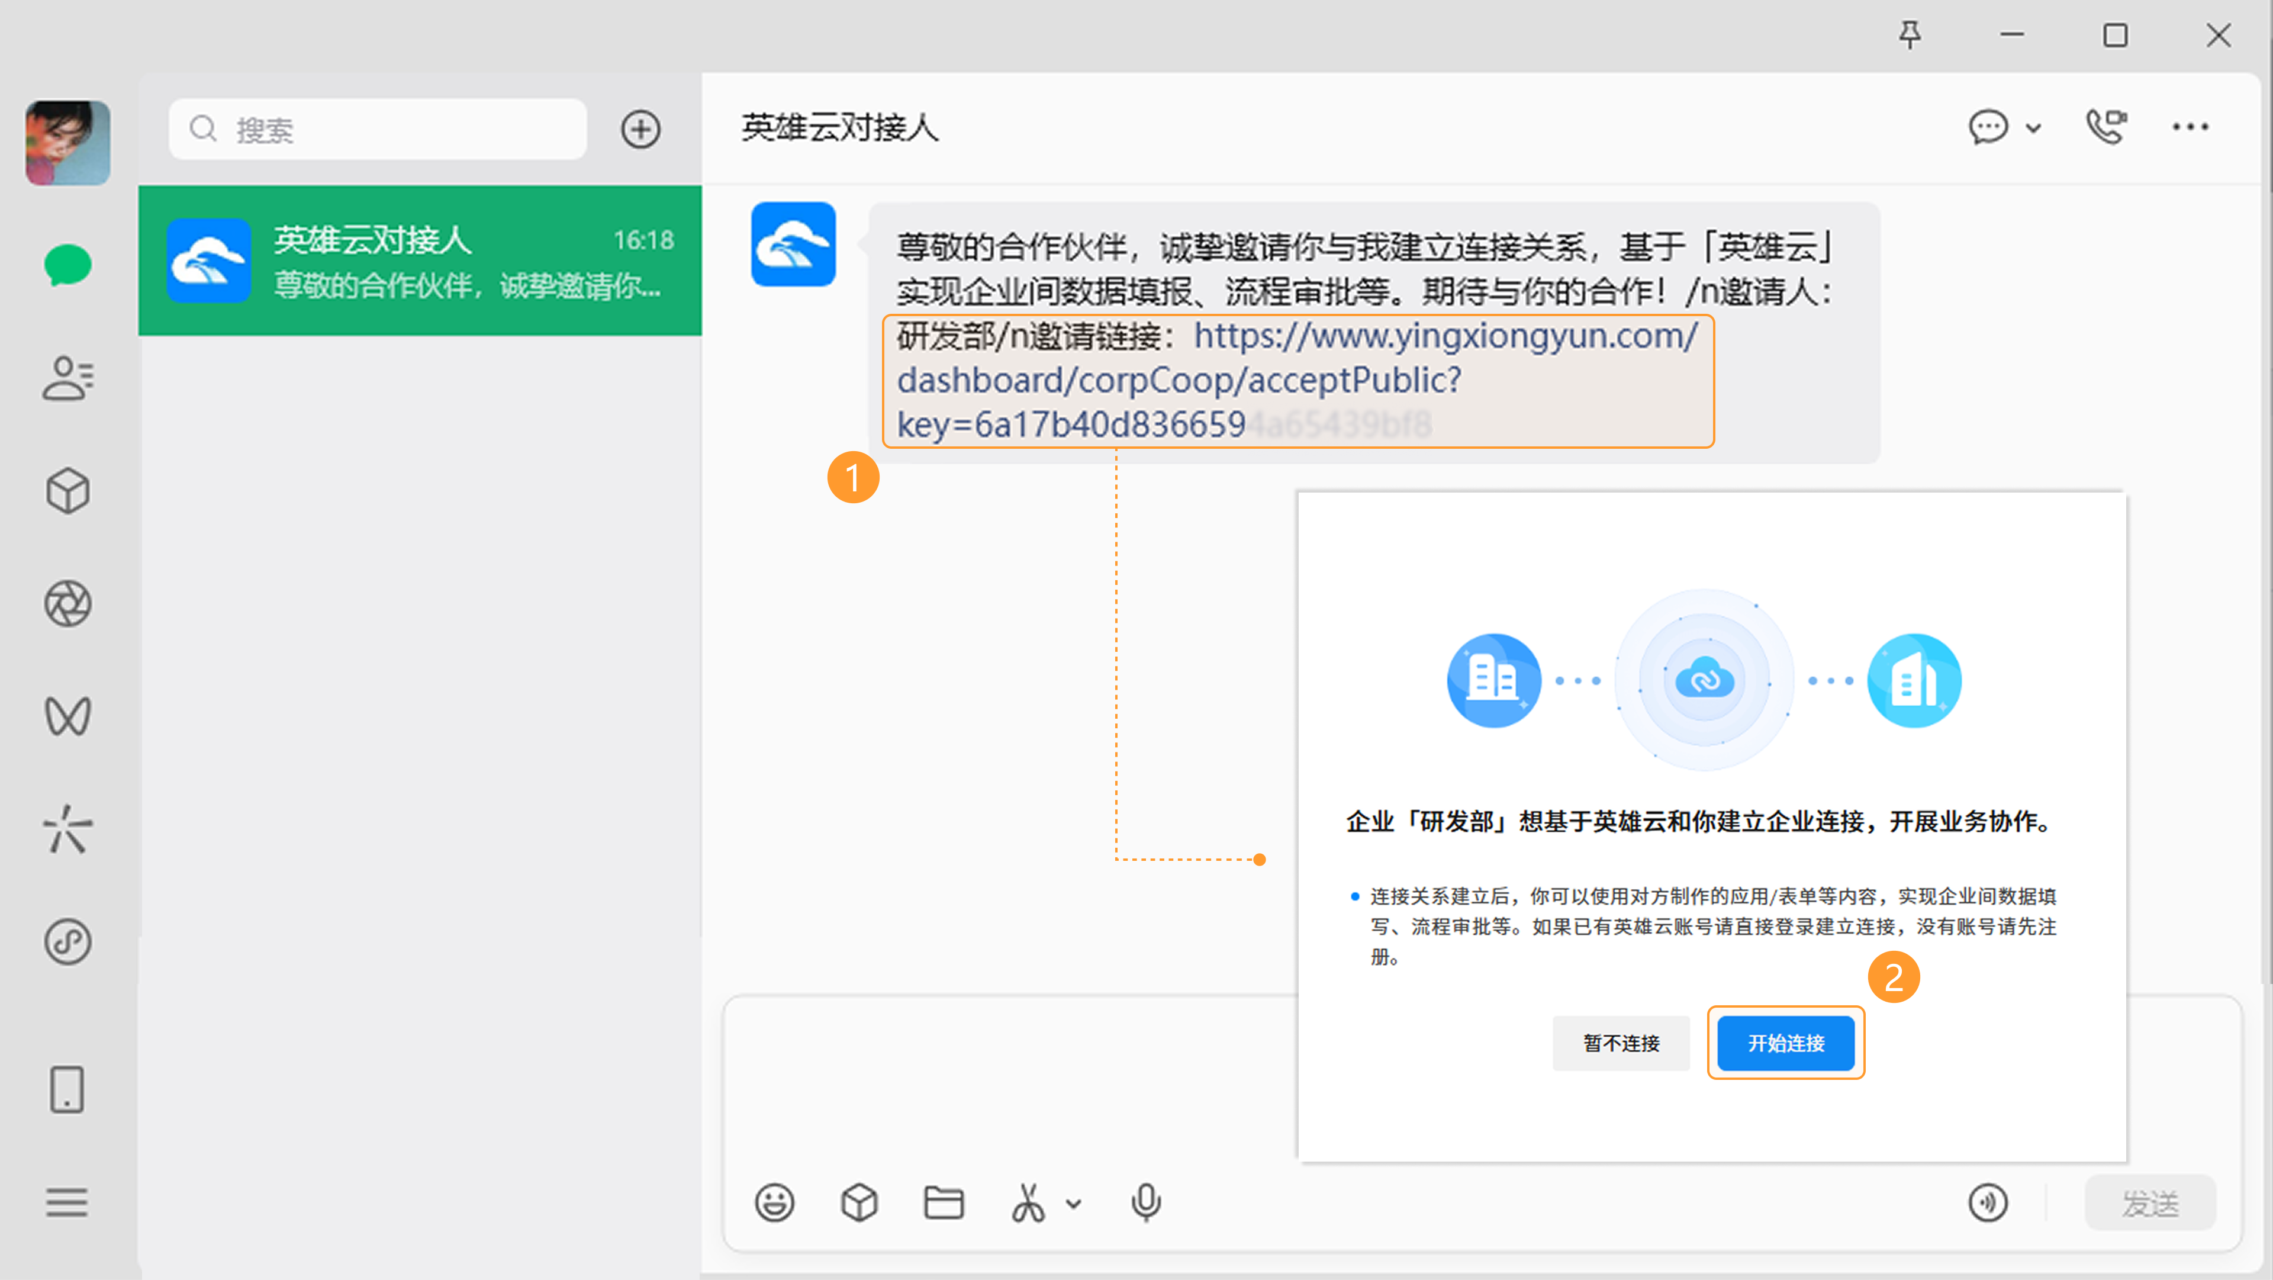
Task: Start a voice or video call
Action: coord(2106,127)
